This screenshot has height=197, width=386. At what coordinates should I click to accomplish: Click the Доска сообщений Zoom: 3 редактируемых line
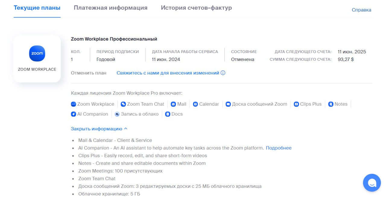(x=170, y=186)
